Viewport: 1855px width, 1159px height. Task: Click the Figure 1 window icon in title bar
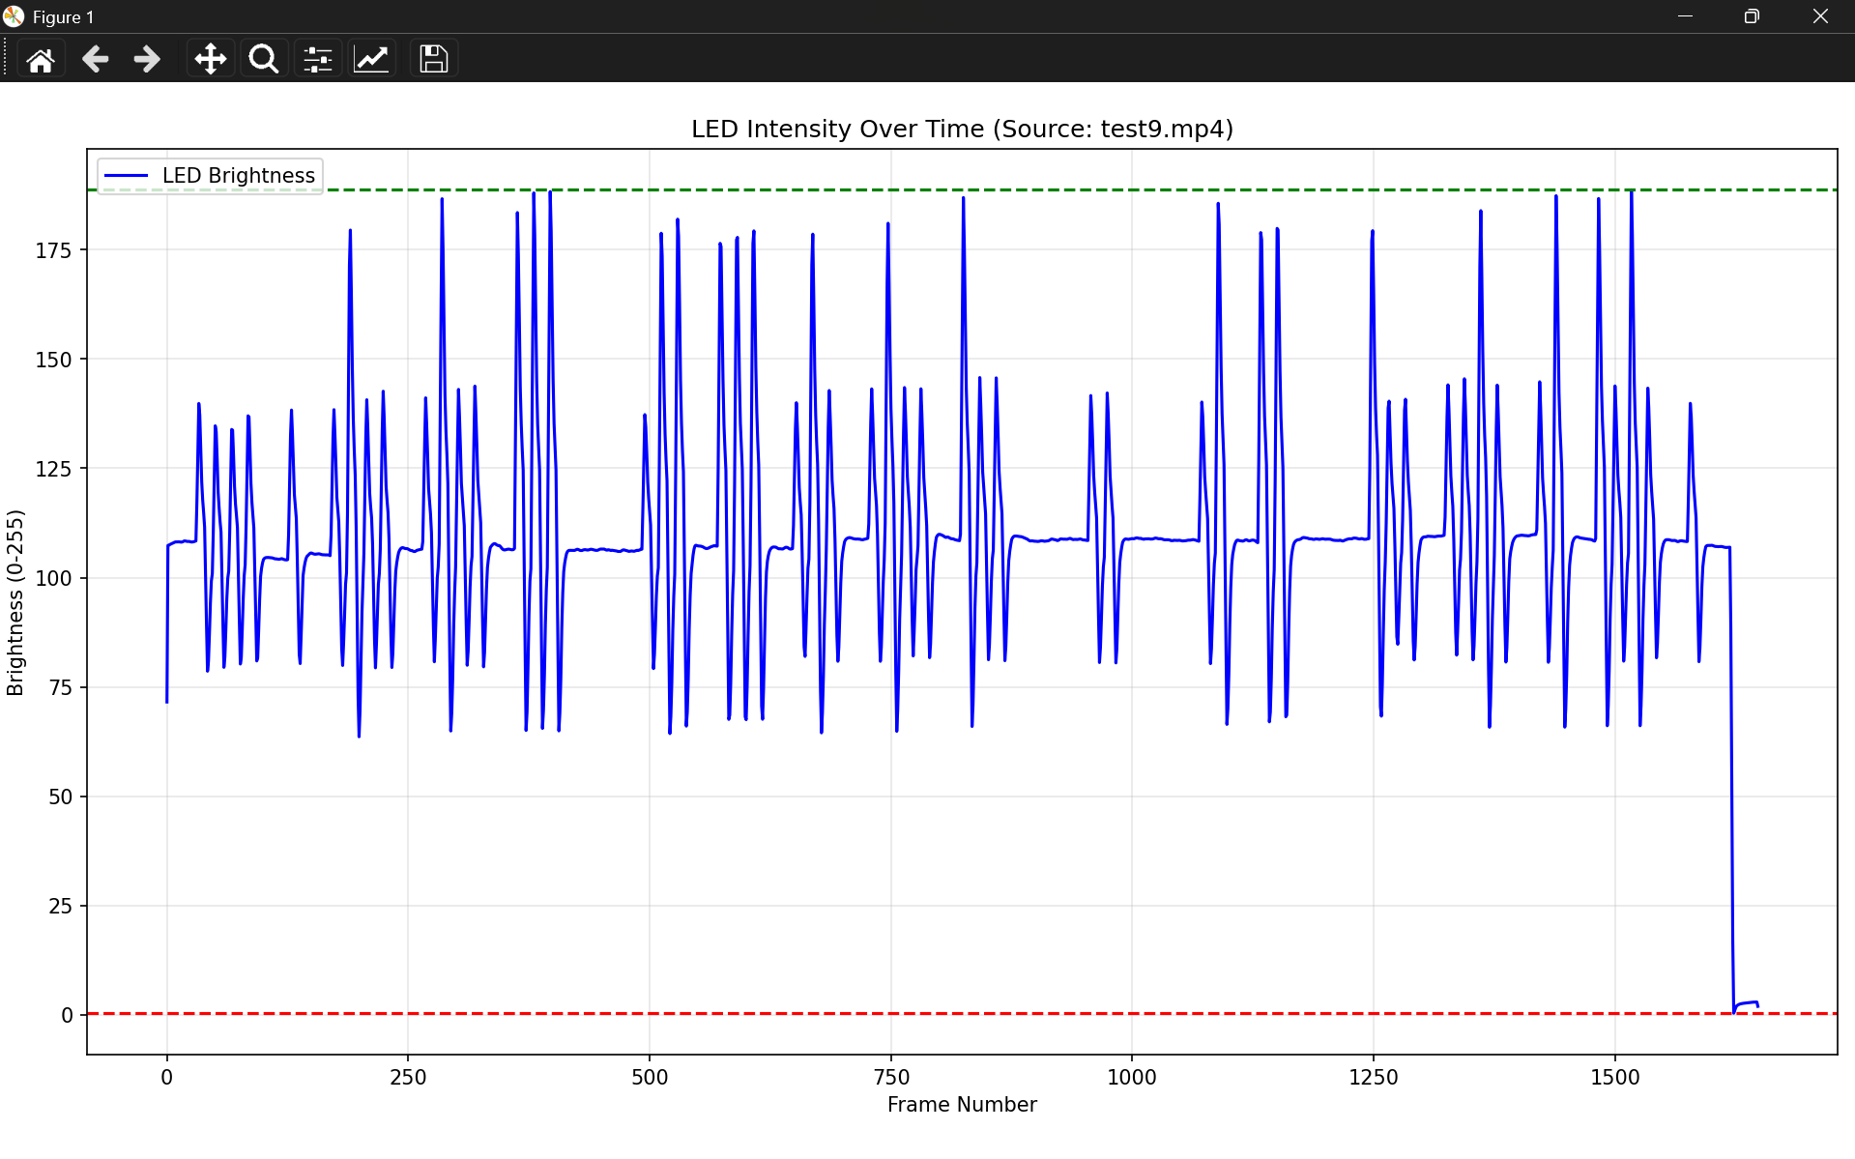14,16
